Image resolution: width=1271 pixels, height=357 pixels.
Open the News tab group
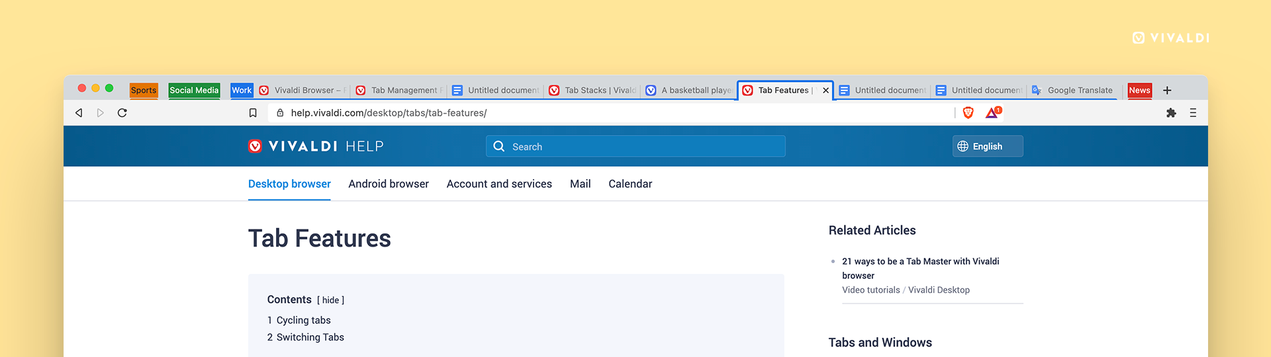tap(1139, 91)
